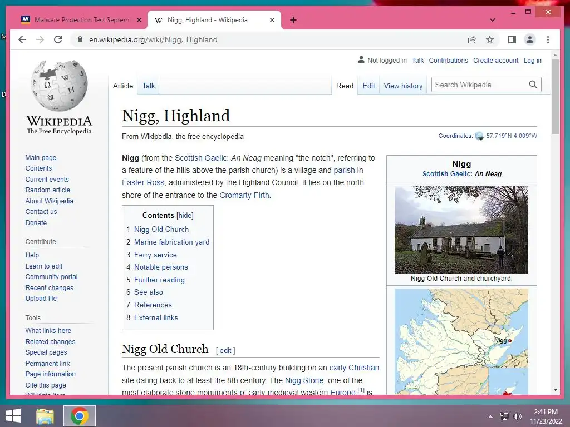Viewport: 570px width, 427px height.
Task: Open a new tab with plus icon
Action: click(x=293, y=20)
